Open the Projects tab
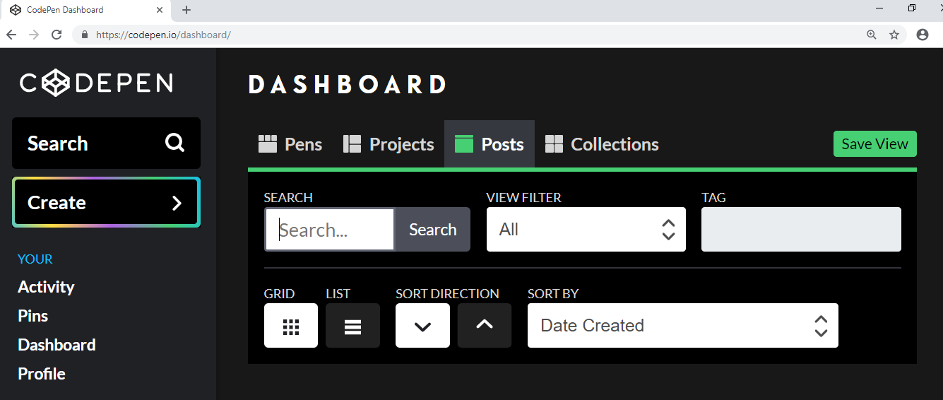This screenshot has width=943, height=400. click(x=389, y=144)
